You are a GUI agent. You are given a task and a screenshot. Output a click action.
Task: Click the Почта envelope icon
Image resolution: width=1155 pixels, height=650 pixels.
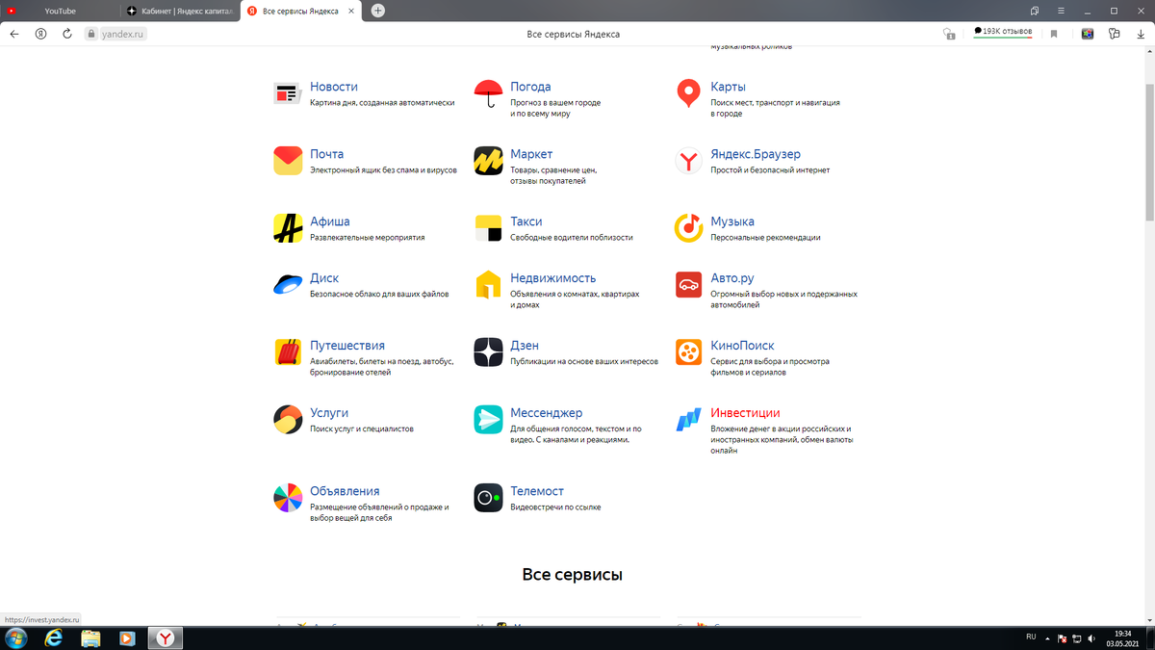coord(288,161)
